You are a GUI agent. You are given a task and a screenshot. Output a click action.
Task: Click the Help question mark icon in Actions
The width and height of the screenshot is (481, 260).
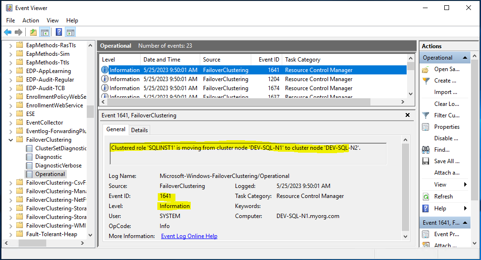pos(426,208)
